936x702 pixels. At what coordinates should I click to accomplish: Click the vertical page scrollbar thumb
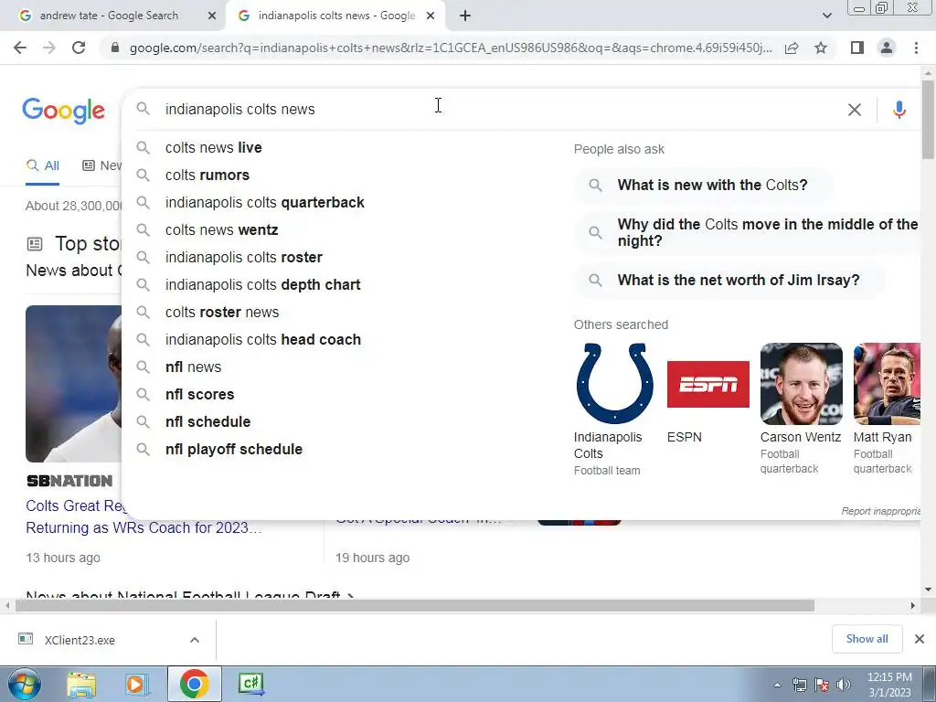928,120
